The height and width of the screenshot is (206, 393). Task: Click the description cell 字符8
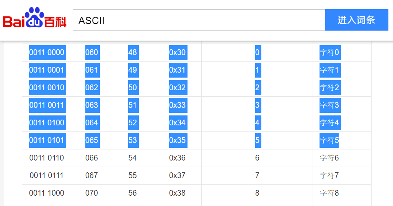coord(329,193)
